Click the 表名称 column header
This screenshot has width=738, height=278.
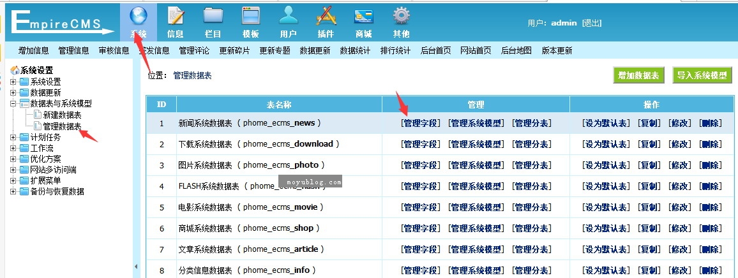point(279,105)
